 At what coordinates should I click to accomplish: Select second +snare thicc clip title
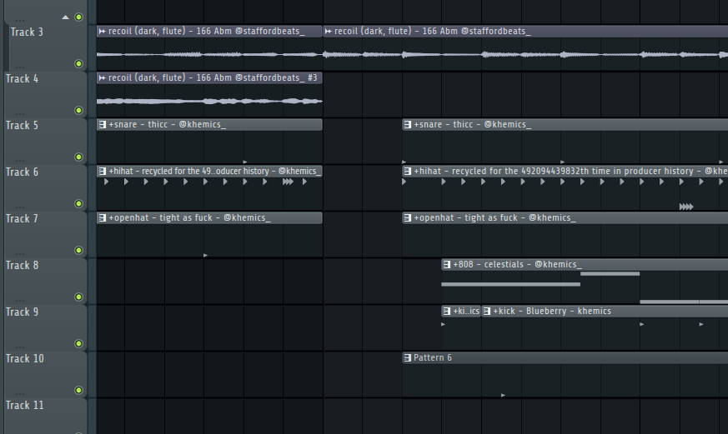point(472,124)
